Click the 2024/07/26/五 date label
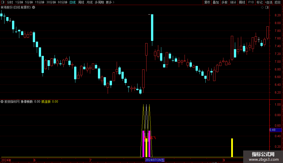The height and width of the screenshot is (163, 283). 155,160
